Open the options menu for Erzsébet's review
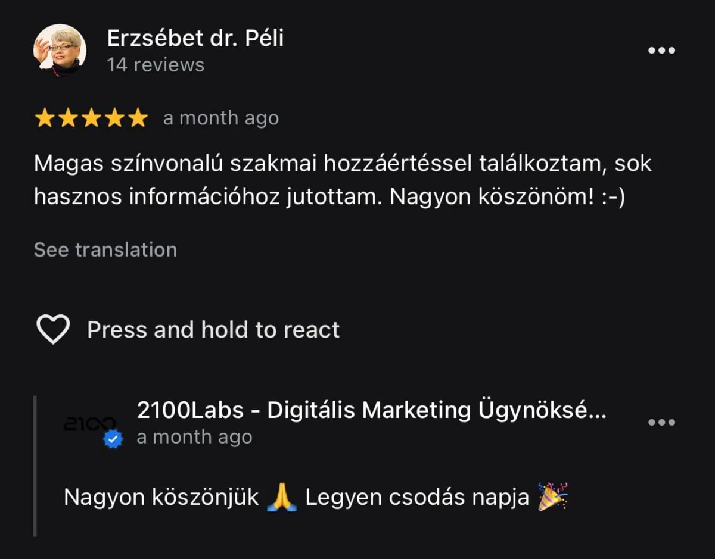The height and width of the screenshot is (559, 715). [x=661, y=51]
